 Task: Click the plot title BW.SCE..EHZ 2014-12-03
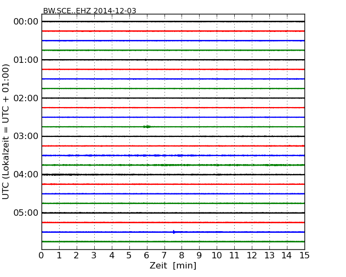coord(89,11)
